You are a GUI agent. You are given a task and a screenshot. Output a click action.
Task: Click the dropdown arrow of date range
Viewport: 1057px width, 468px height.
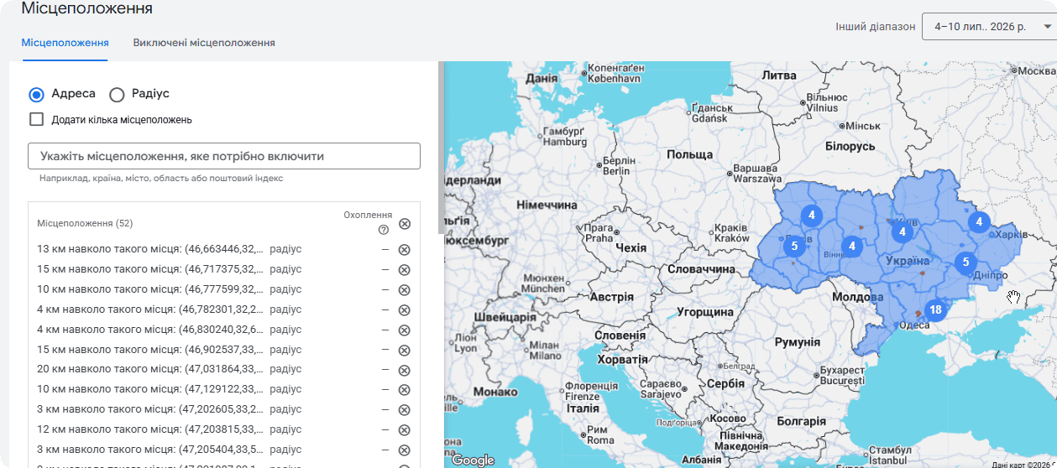(x=1046, y=27)
